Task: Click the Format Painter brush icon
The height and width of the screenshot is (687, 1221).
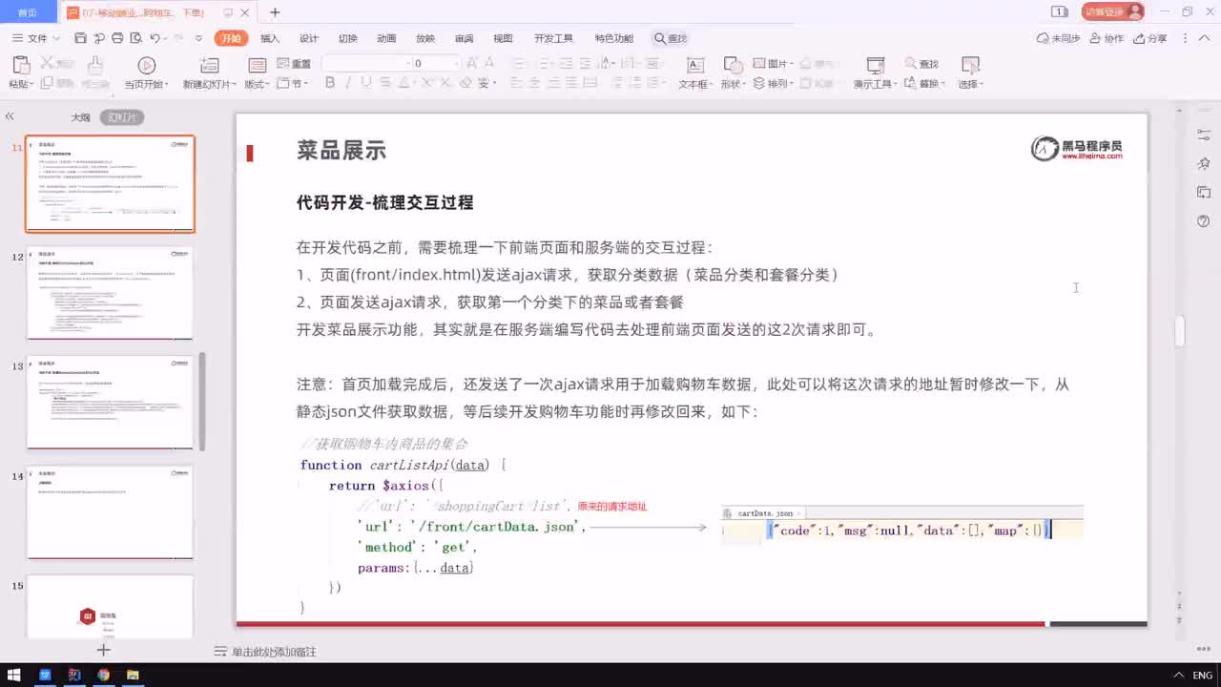Action: pos(94,65)
